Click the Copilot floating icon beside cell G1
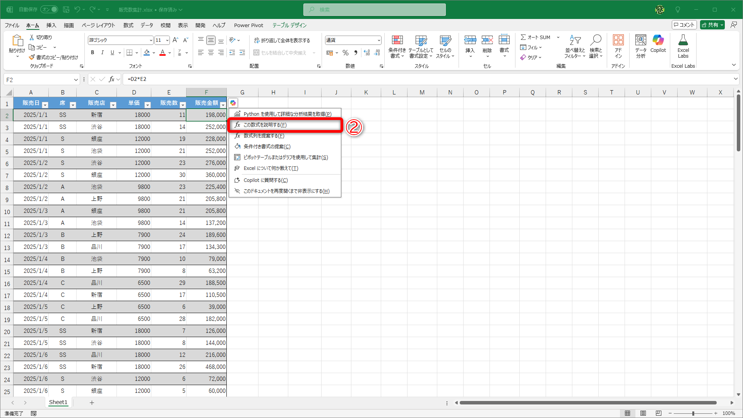The width and height of the screenshot is (743, 418). coord(233,103)
